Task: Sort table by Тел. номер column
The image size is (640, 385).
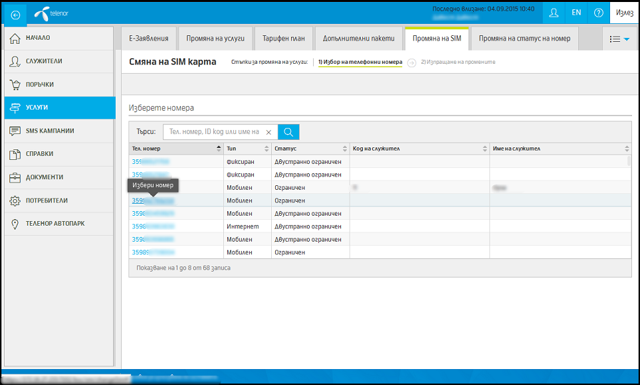Action: point(176,149)
